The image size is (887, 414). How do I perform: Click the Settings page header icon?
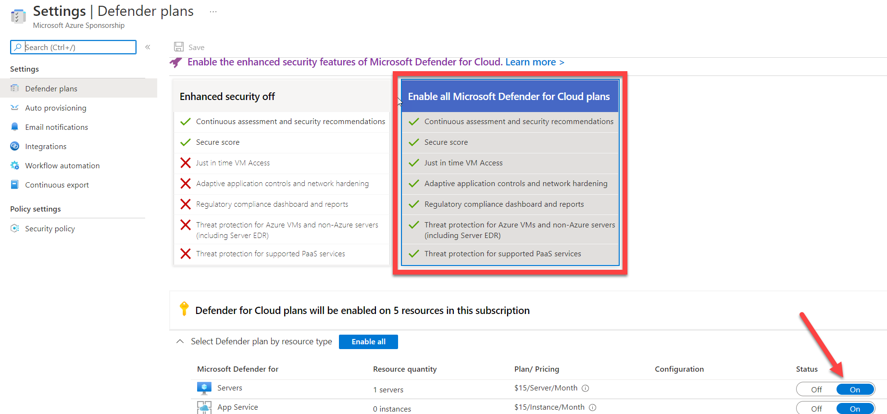pos(18,16)
